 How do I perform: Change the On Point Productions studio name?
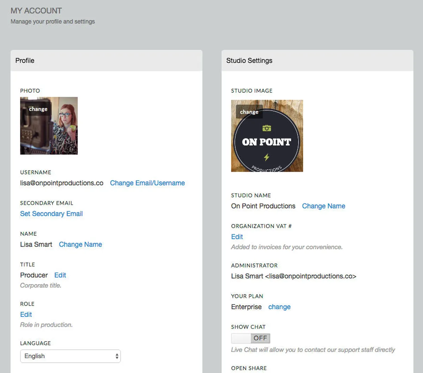(324, 206)
